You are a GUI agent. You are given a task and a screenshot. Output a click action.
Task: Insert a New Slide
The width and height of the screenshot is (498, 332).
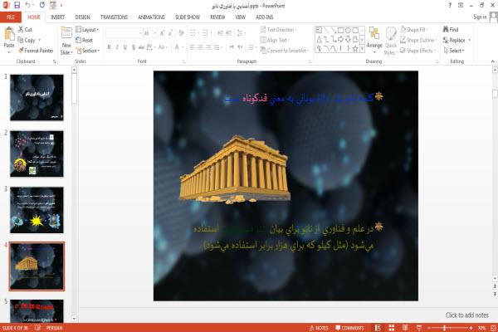(x=66, y=41)
